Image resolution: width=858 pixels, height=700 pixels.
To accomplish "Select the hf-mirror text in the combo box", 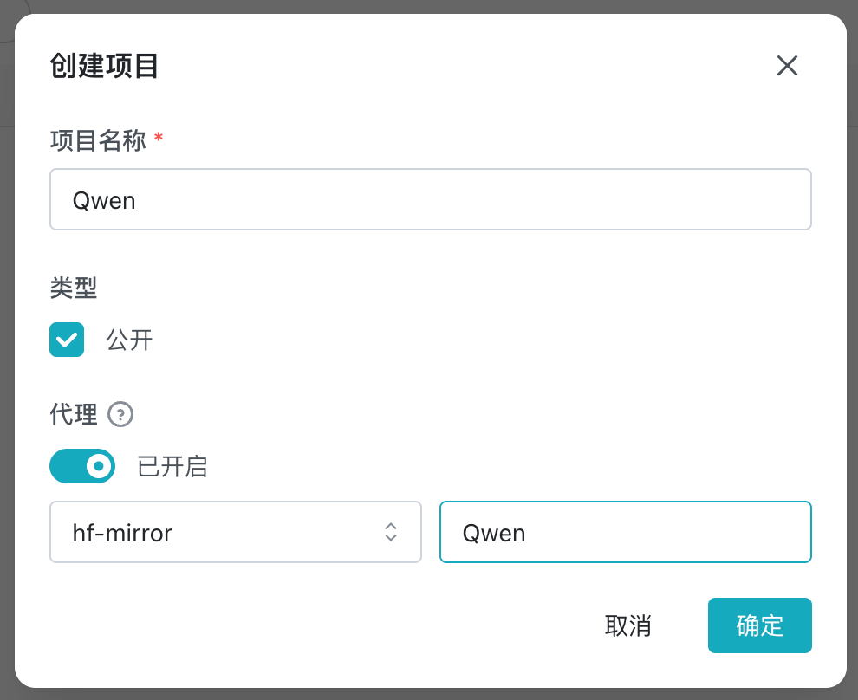I will point(122,533).
